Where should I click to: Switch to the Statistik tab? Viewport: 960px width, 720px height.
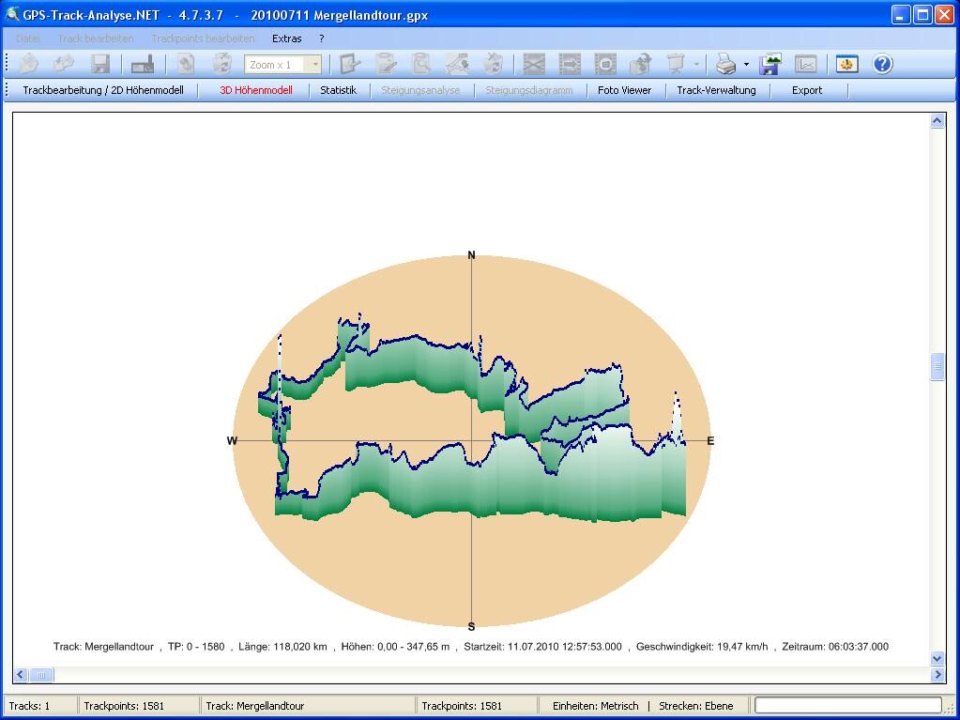pyautogui.click(x=338, y=90)
